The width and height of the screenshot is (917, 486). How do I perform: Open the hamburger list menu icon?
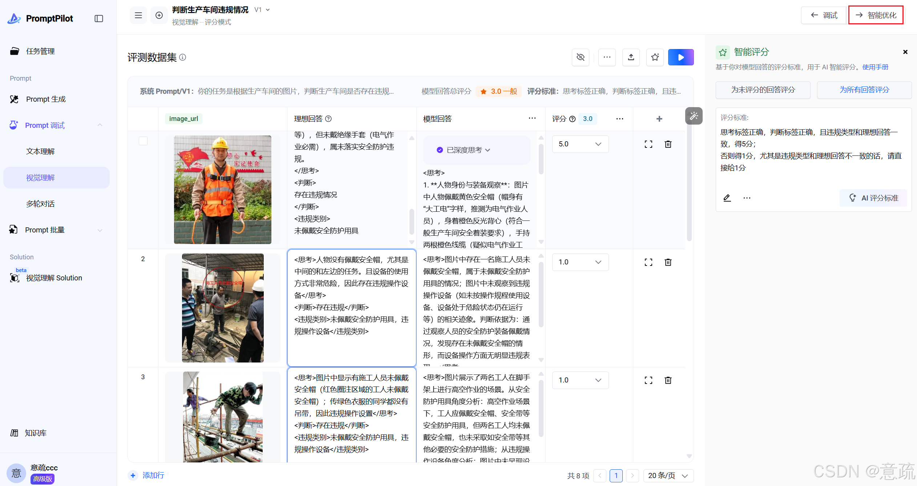[x=138, y=15]
